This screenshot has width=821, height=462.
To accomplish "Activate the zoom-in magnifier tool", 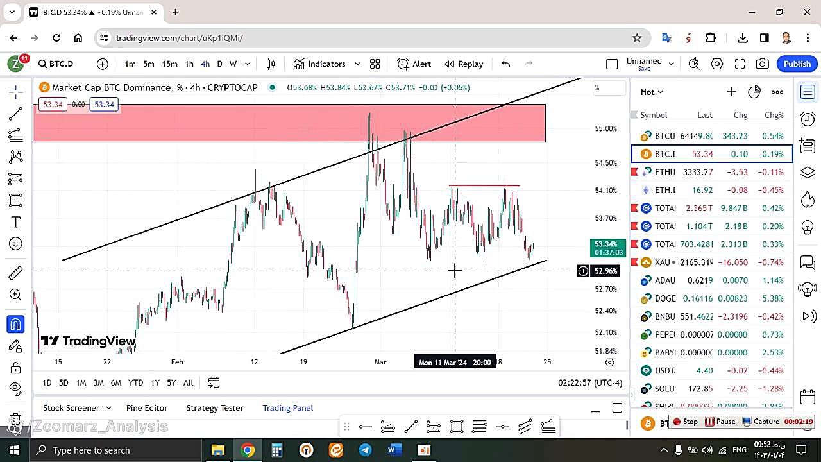I will point(16,295).
